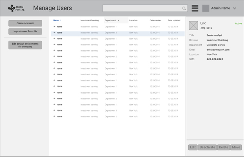Click Investment banking value beside Division
245x157 pixels.
click(x=217, y=40)
